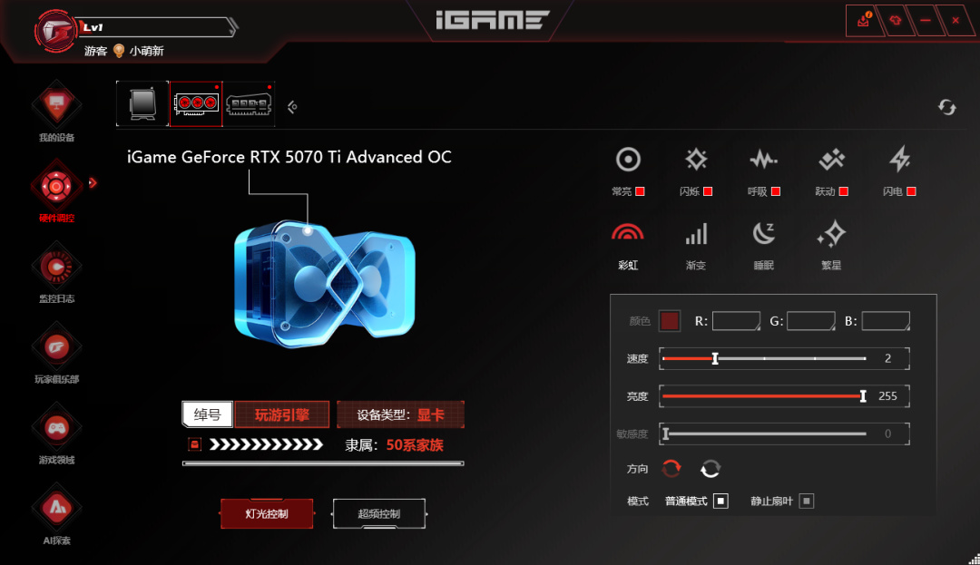Click the 3D graphics card model image
The image size is (980, 565).
324,285
